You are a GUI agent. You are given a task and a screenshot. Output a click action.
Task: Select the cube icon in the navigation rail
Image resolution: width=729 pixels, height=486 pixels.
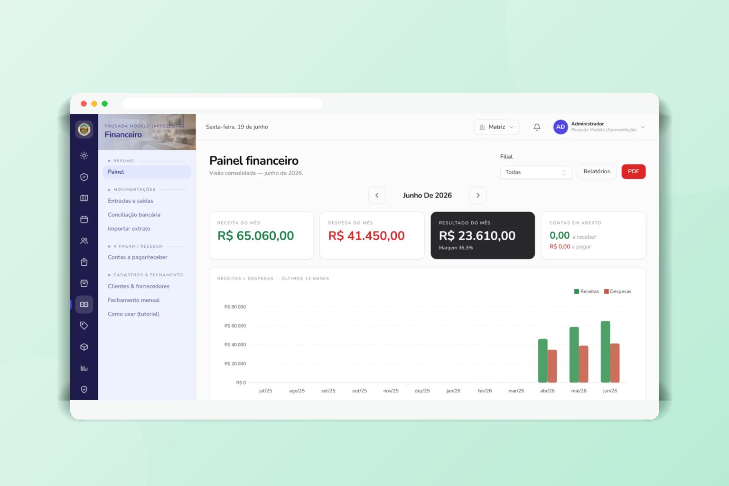point(84,347)
